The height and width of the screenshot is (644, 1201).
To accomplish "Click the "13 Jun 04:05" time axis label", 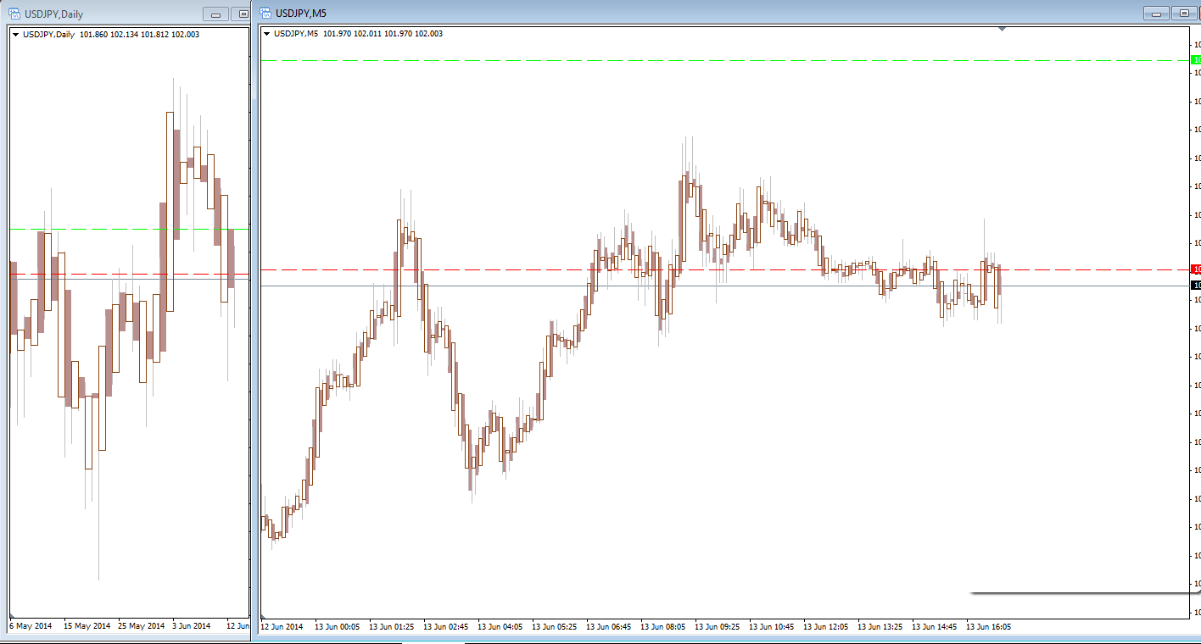I will point(500,627).
